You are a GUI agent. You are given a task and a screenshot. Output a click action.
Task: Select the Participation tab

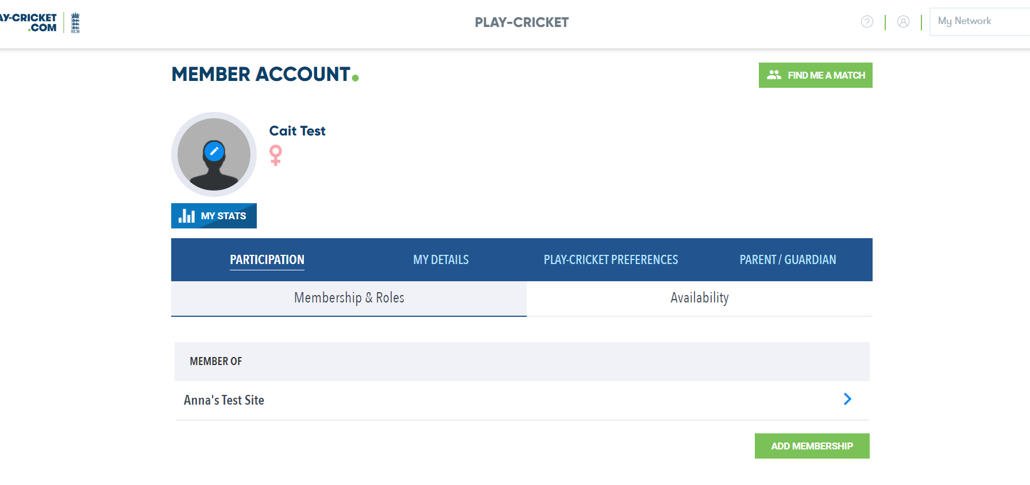267,259
